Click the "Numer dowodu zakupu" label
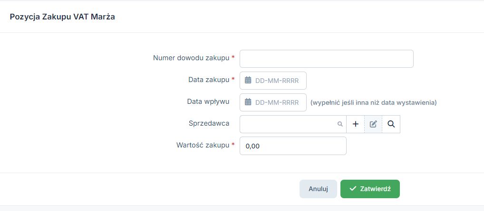This screenshot has height=211, width=484. tap(191, 58)
